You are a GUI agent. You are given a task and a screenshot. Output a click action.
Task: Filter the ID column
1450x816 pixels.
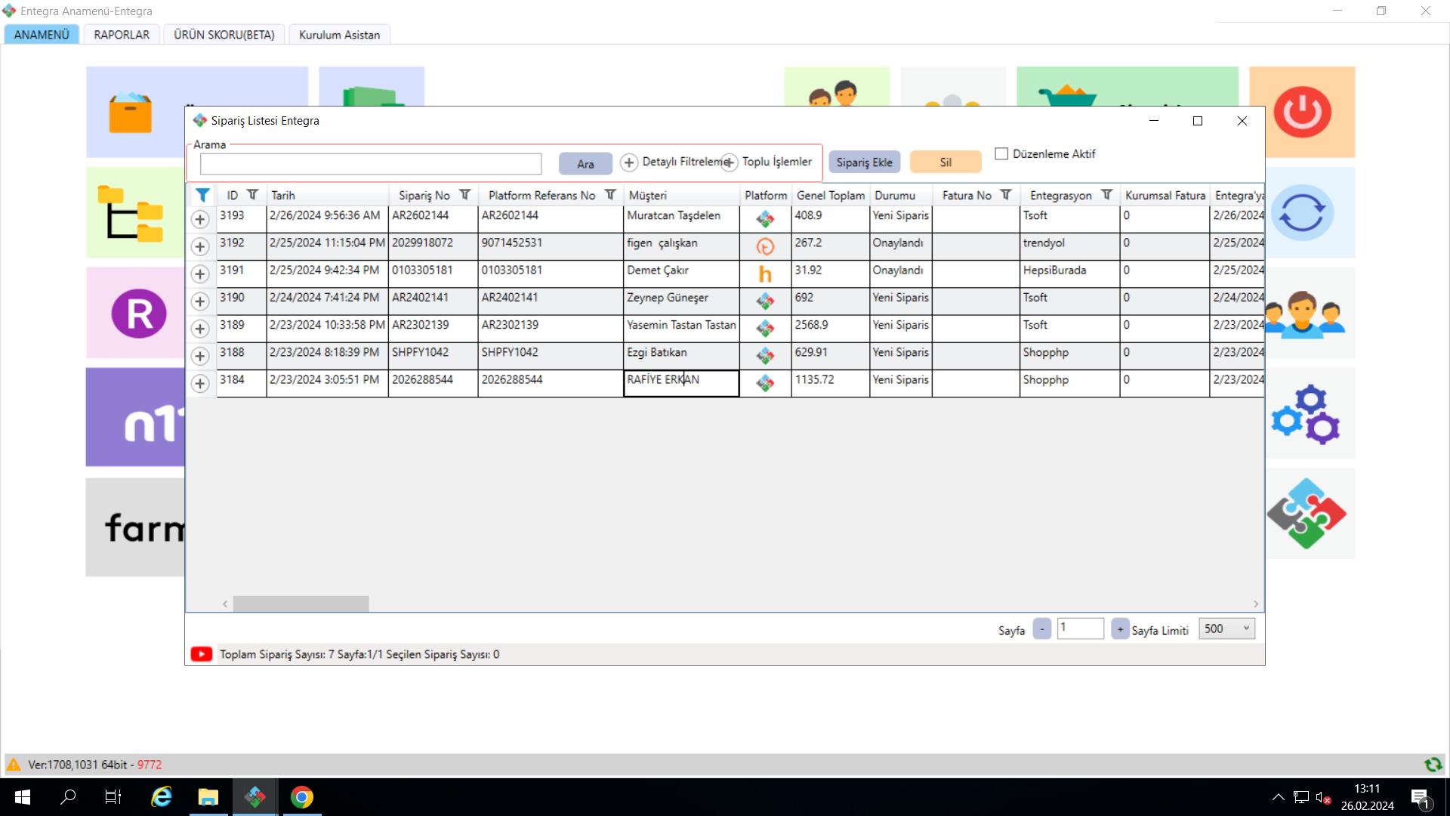coord(253,195)
